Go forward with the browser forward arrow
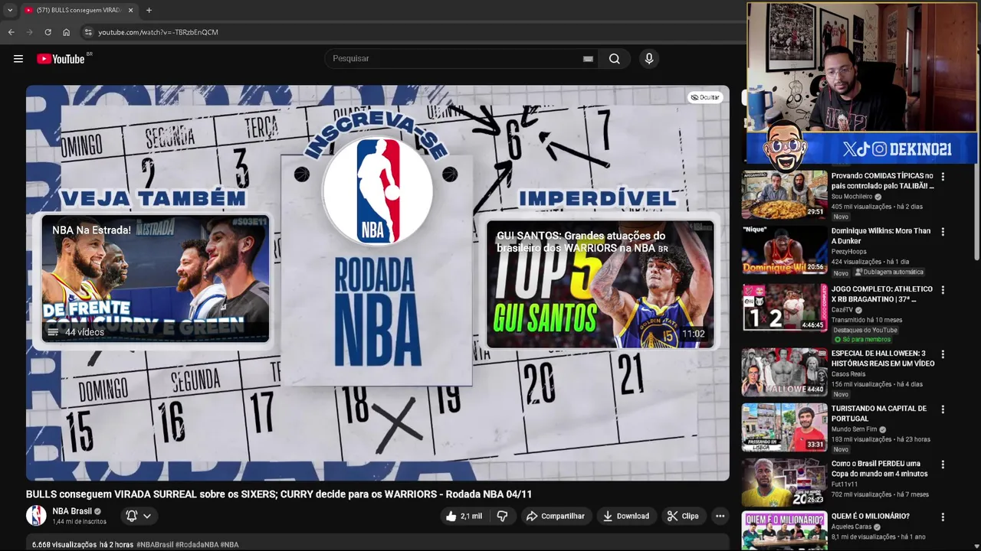The height and width of the screenshot is (551, 981). [29, 32]
